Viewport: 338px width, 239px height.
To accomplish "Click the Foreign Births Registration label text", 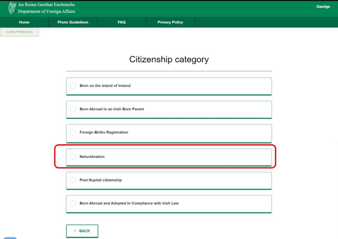I will click(104, 132).
